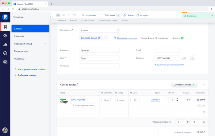The image size is (215, 136).
Task: Click the quantity input field
Action: click(170, 100)
